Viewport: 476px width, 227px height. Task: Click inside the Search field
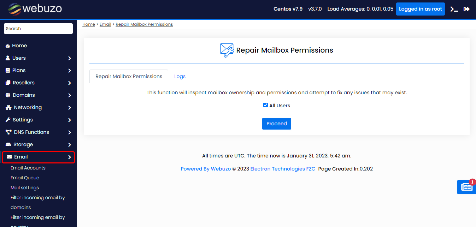tap(38, 28)
